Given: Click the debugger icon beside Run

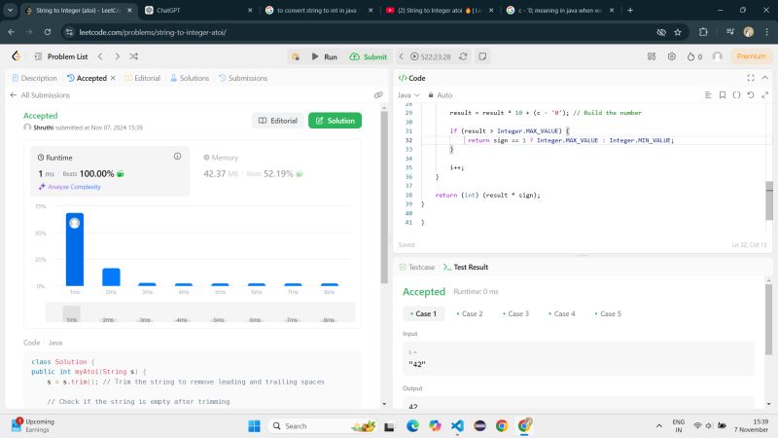Looking at the screenshot, I should pos(296,56).
